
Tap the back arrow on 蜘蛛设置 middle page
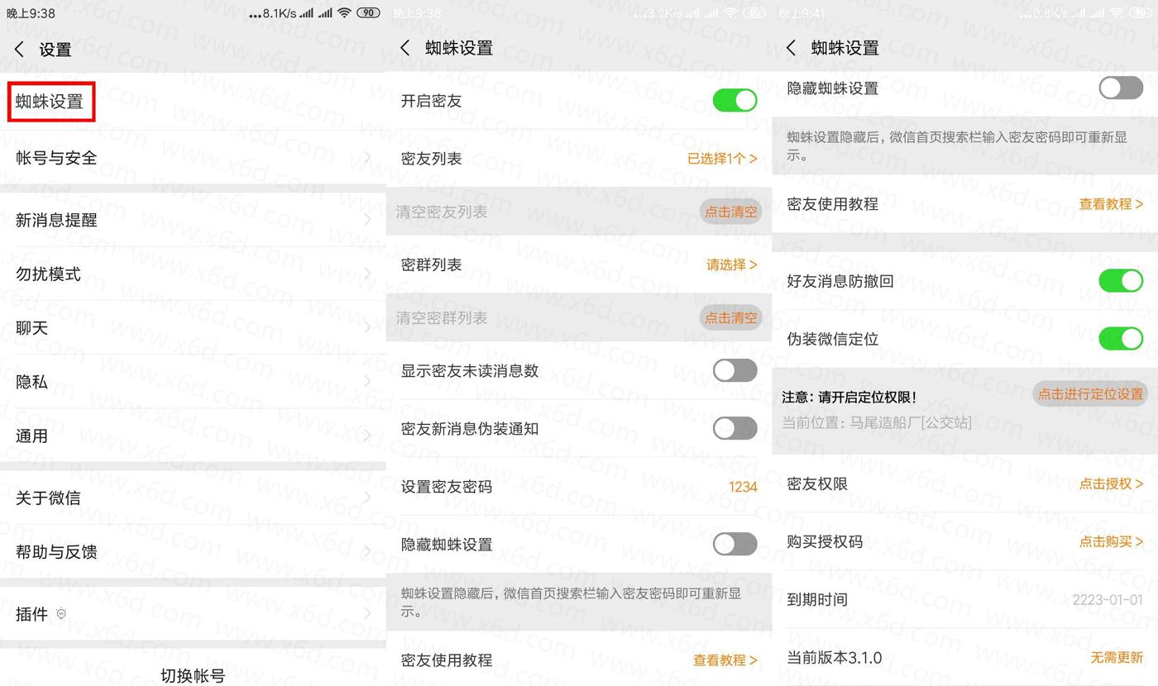(x=404, y=48)
